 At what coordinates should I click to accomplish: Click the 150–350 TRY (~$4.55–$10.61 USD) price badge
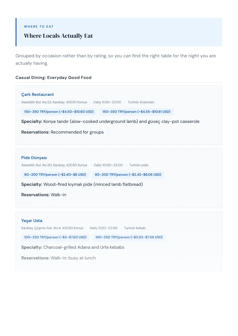136,112
